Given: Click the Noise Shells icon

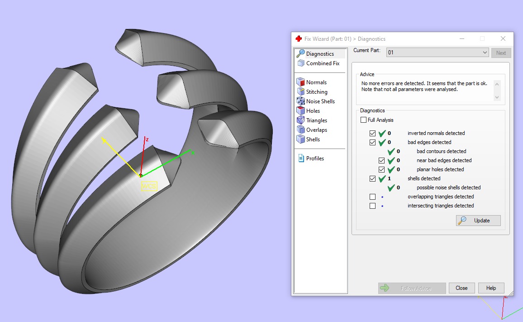Looking at the screenshot, I should click(300, 101).
